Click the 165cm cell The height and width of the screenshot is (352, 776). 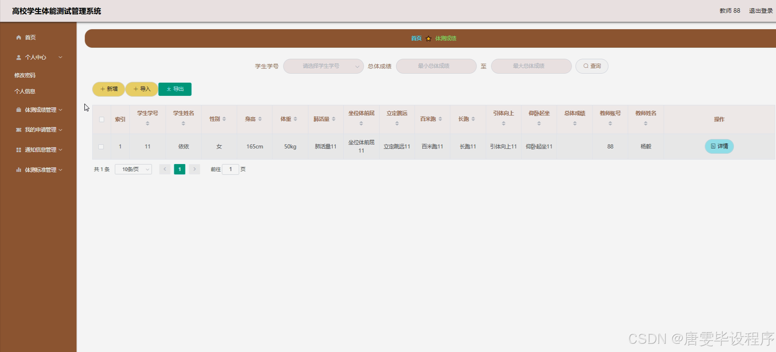click(255, 146)
